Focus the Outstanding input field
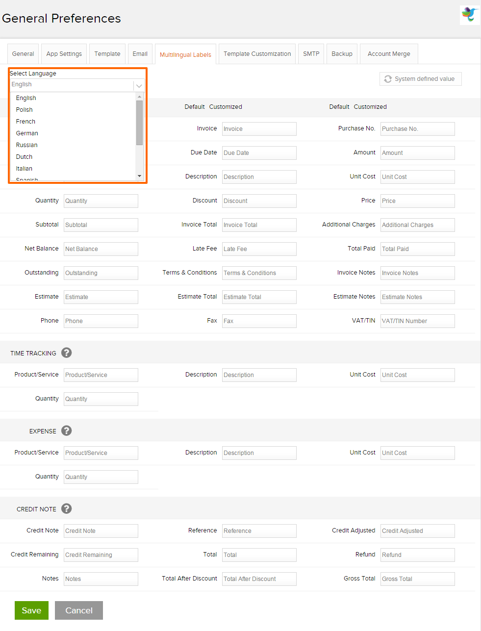 pyautogui.click(x=101, y=273)
